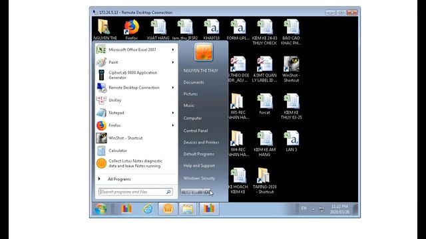Open Documents from Start menu
Viewport: 426px width, 239px height.
click(x=194, y=82)
